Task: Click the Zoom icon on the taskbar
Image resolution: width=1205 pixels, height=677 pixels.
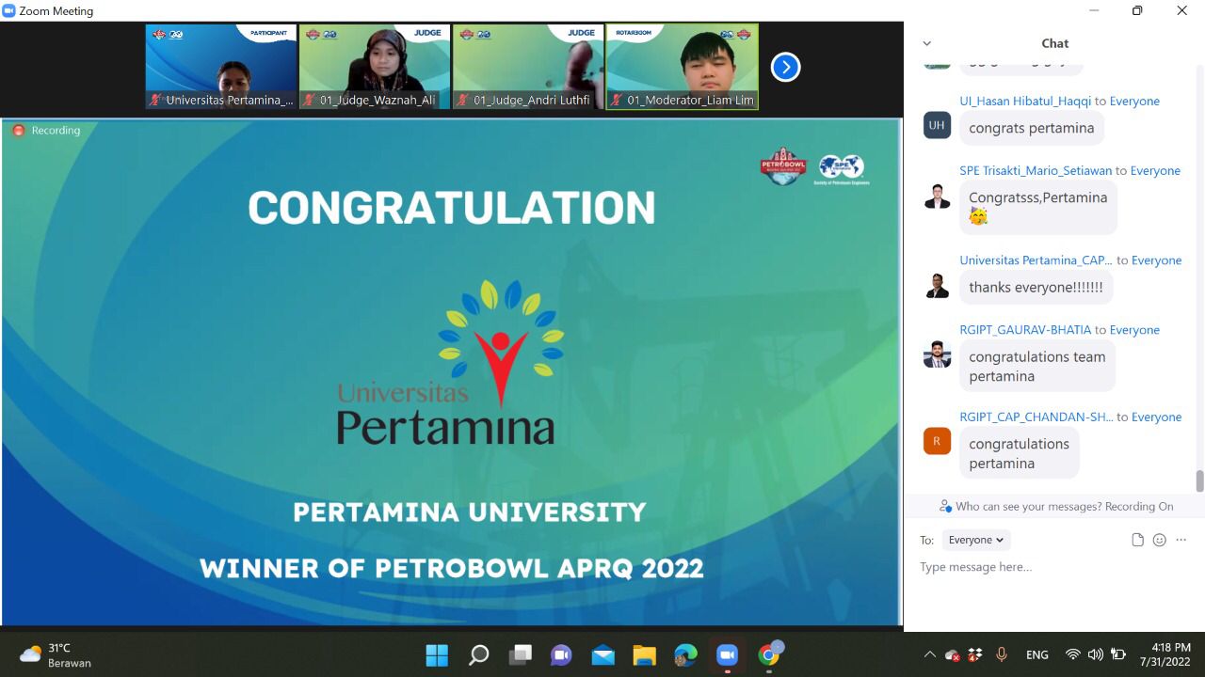Action: (x=727, y=654)
